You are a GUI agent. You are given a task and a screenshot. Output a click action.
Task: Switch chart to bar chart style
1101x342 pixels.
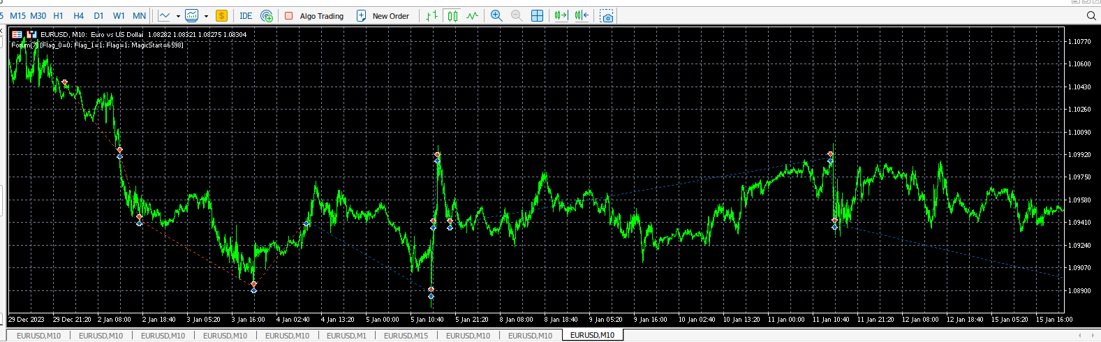pyautogui.click(x=432, y=15)
